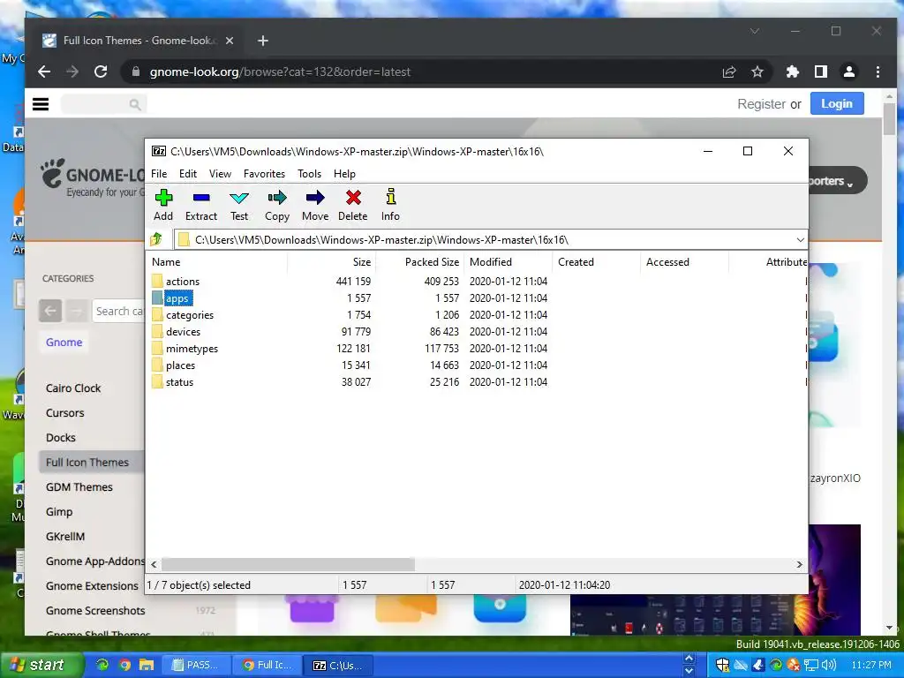Open the GDM Themes category

(x=79, y=487)
